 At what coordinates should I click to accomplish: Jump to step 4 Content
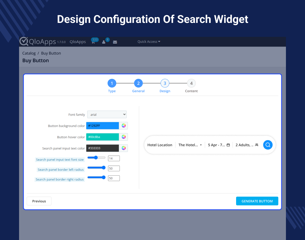[x=191, y=83]
